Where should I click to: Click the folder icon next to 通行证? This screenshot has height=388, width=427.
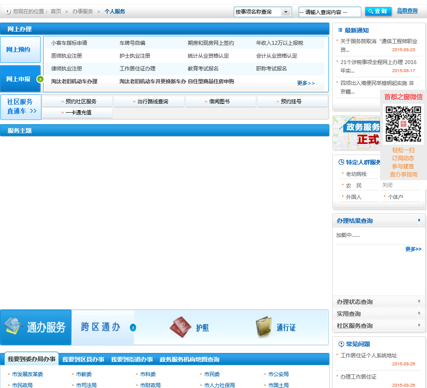(263, 327)
